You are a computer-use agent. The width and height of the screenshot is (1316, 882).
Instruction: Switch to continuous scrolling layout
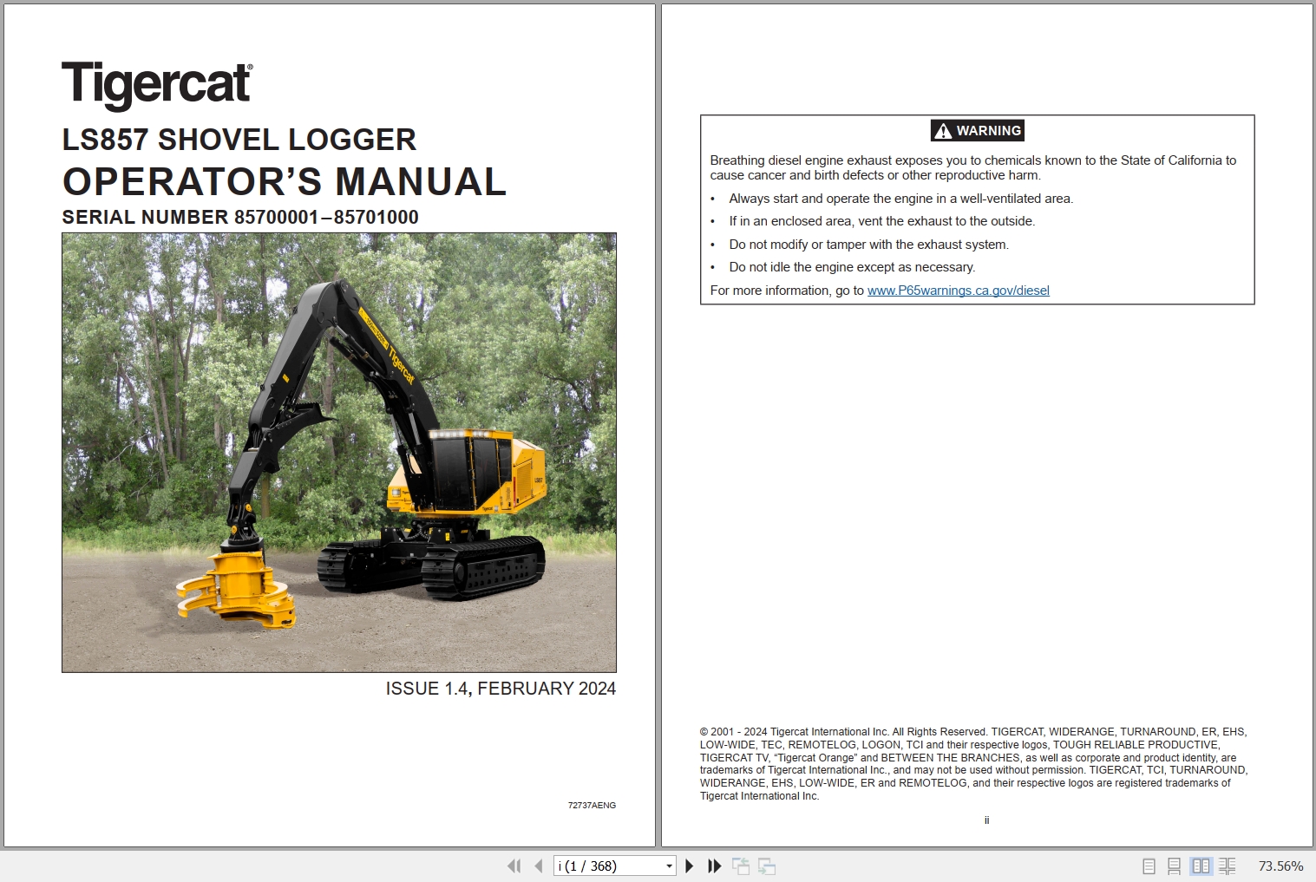click(1175, 866)
